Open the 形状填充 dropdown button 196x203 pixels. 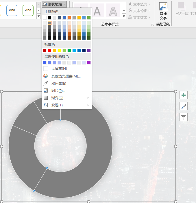click(54, 4)
